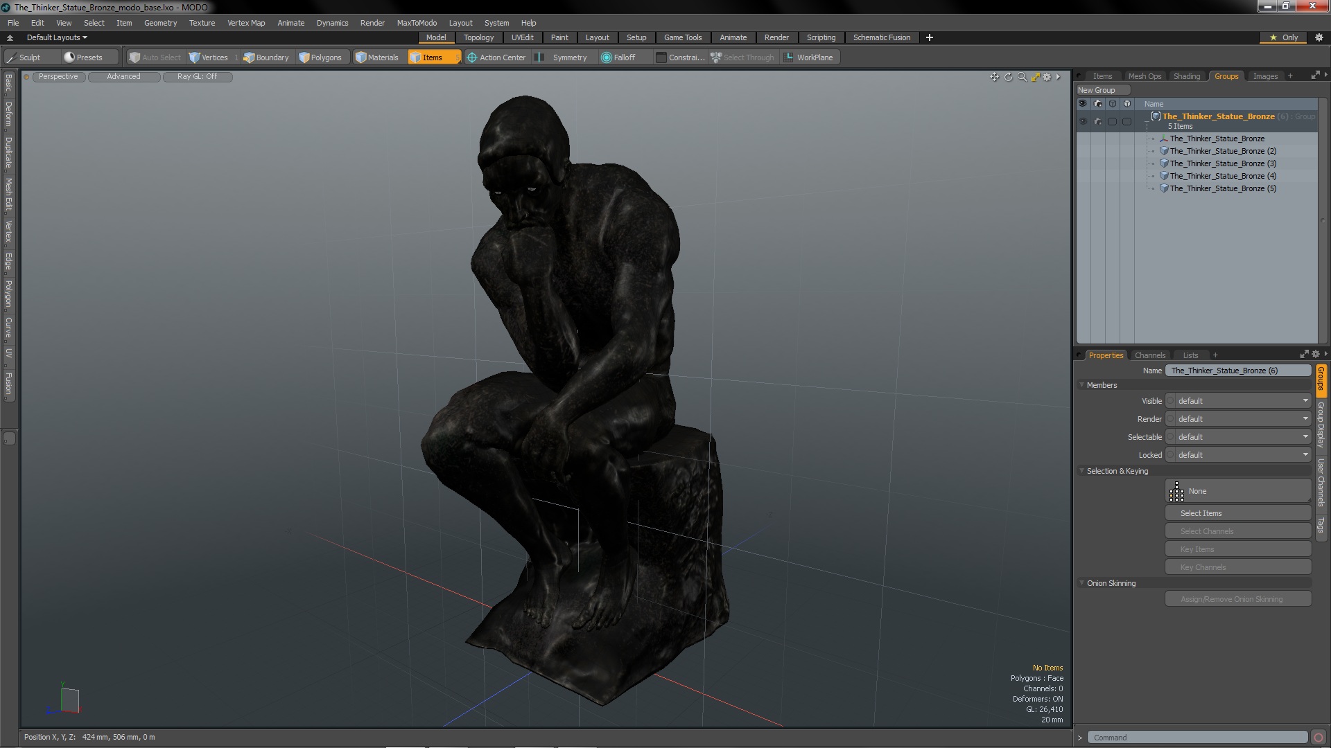Toggle the locked checkbox for the group row
The image size is (1331, 748).
click(1126, 121)
